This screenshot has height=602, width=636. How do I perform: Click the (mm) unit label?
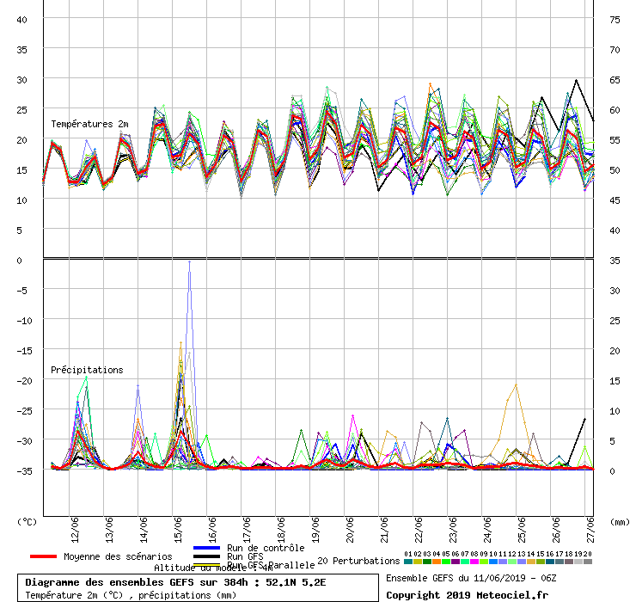pyautogui.click(x=621, y=522)
